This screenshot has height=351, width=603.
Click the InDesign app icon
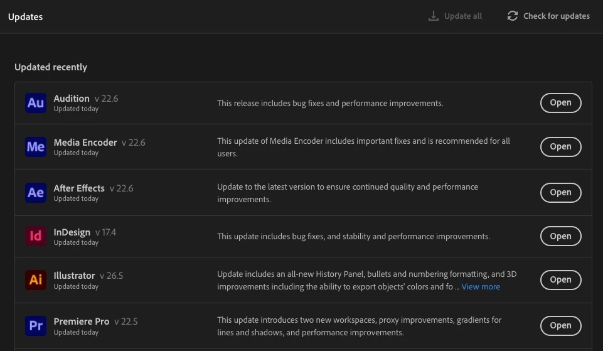(36, 237)
